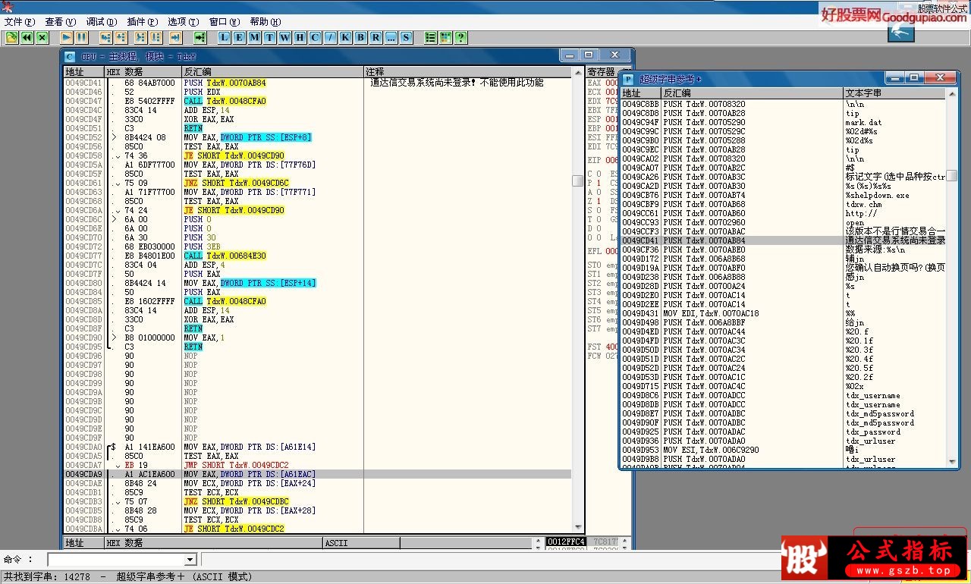Click the Debugging options list icon
The height and width of the screenshot is (584, 971).
click(x=431, y=37)
